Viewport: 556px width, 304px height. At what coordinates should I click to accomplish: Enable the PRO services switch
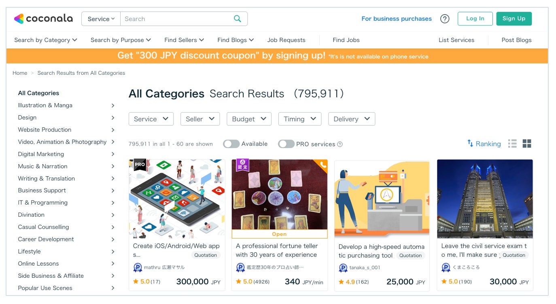click(286, 144)
